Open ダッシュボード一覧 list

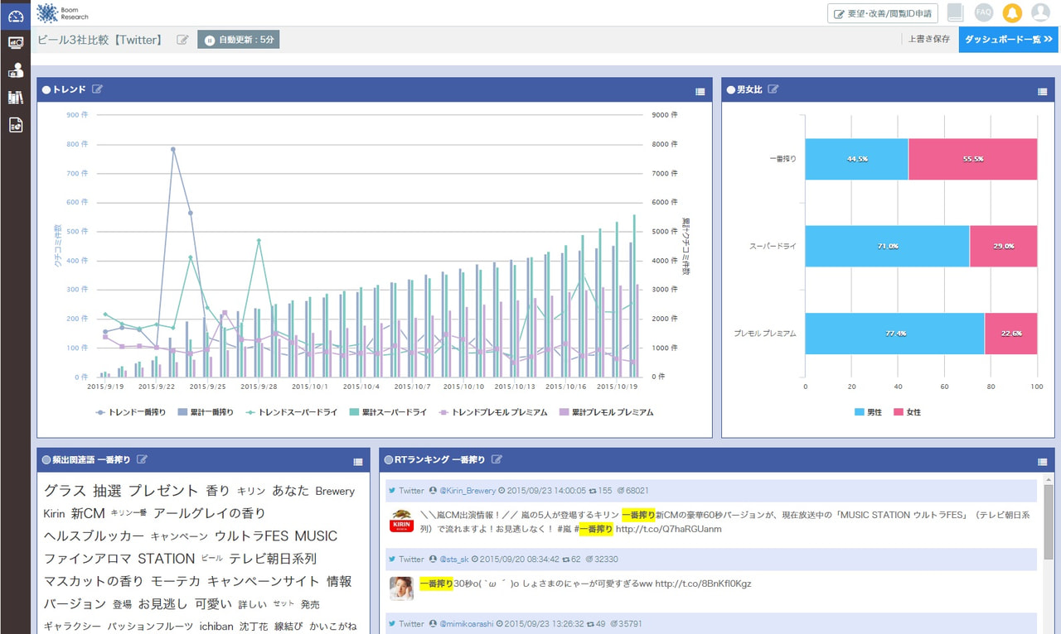(x=1009, y=39)
